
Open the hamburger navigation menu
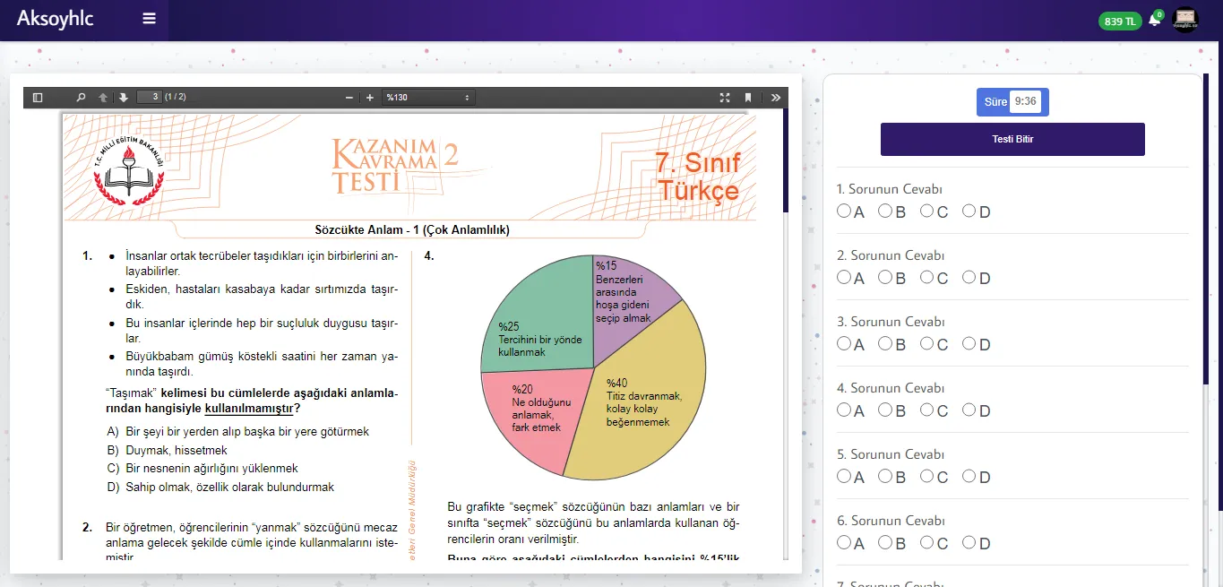(149, 19)
